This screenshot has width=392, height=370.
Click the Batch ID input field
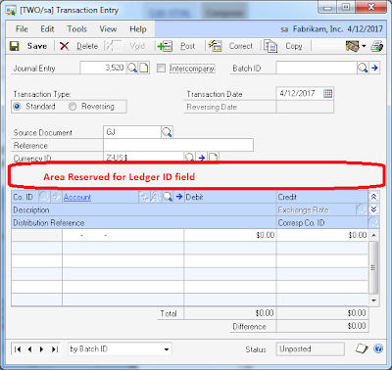click(317, 68)
